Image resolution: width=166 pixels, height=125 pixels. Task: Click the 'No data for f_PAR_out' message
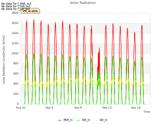tap(16, 4)
